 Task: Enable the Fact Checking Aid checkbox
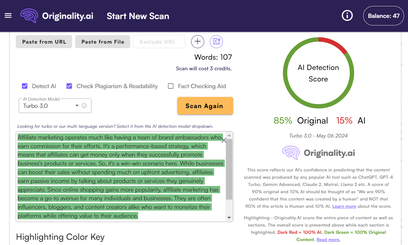coord(171,86)
